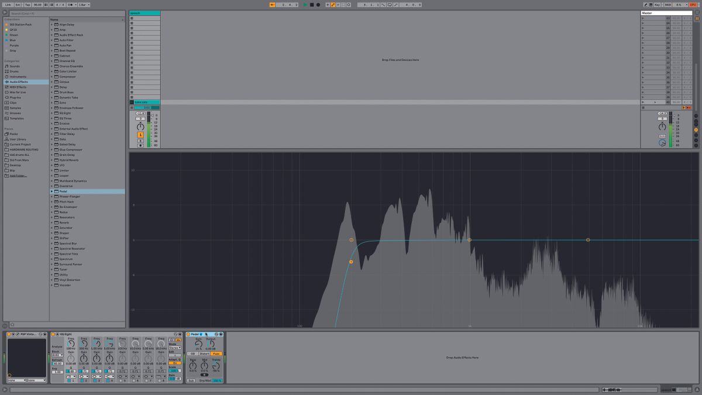Image resolution: width=702 pixels, height=395 pixels.
Task: Deactivate filter band 1 in EQ Eight
Action: pyautogui.click(x=68, y=381)
